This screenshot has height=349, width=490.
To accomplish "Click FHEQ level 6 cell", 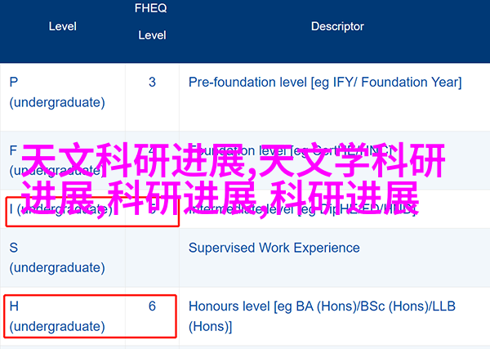I will (152, 306).
